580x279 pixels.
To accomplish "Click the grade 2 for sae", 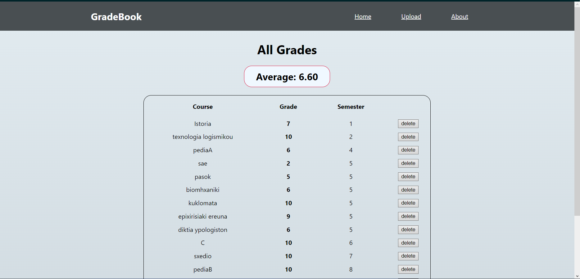I will [288, 163].
